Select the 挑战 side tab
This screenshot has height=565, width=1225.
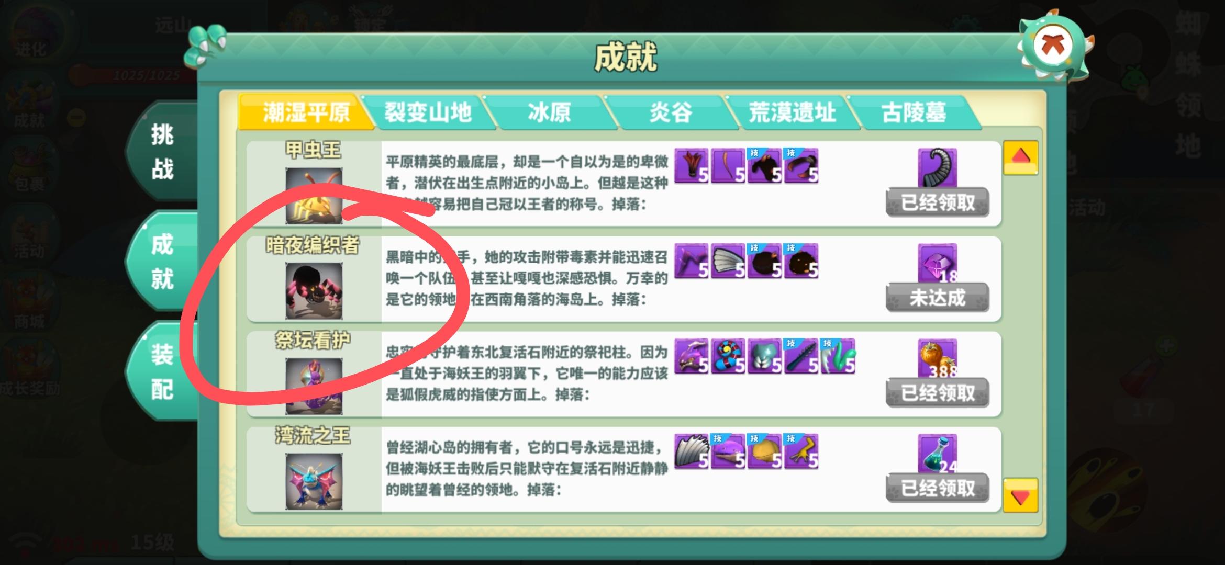point(162,152)
